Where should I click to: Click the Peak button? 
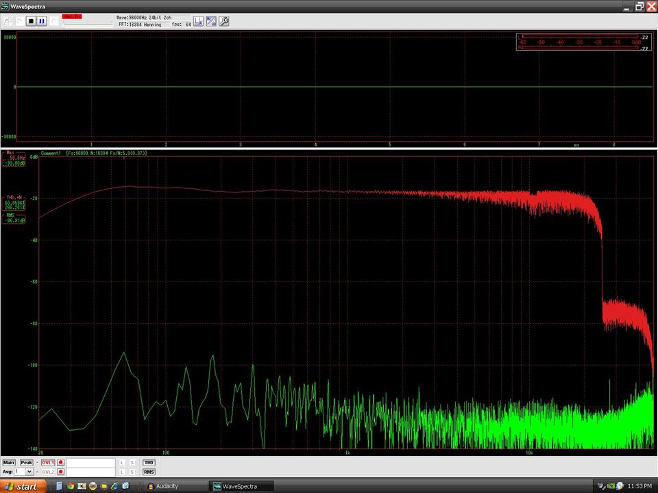click(27, 462)
